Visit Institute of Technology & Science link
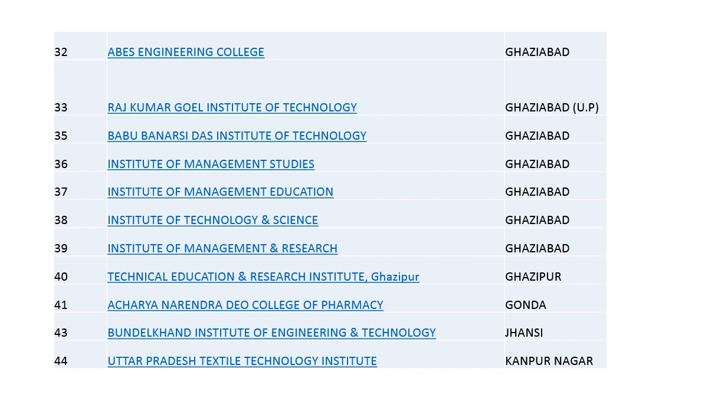Image resolution: width=708 pixels, height=398 pixels. (212, 220)
